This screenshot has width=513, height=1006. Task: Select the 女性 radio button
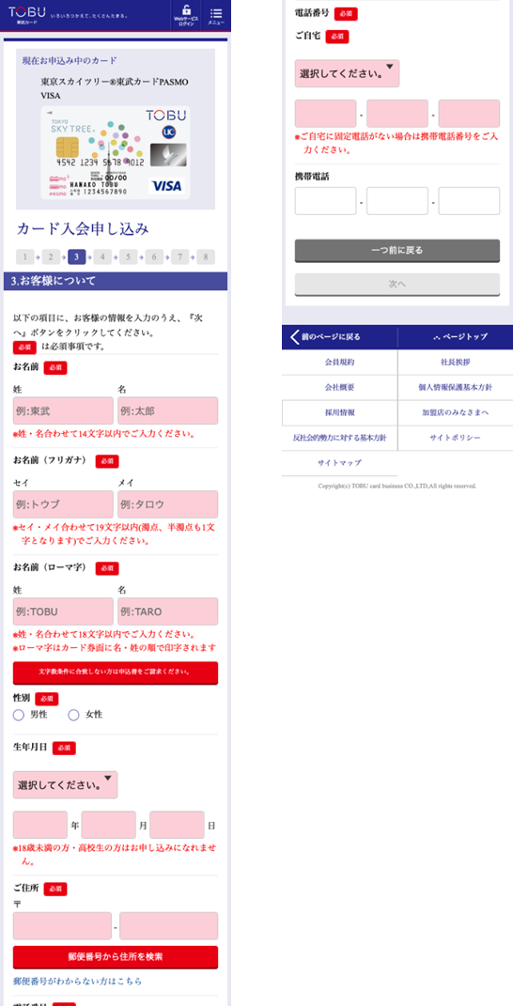74,715
